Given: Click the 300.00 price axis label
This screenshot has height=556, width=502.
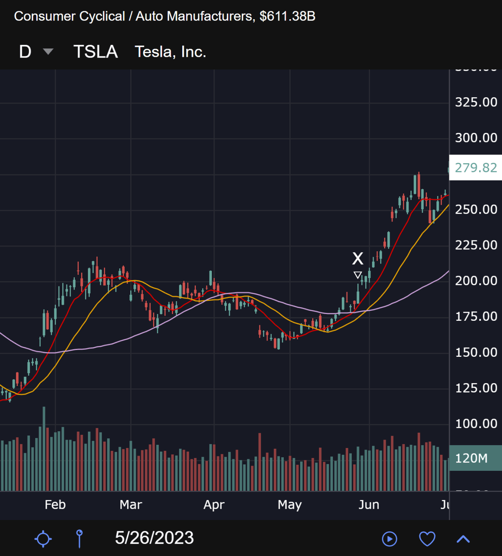Looking at the screenshot, I should coord(476,138).
